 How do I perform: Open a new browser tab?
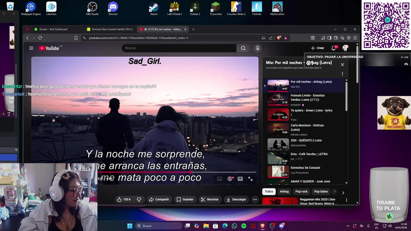tap(193, 29)
